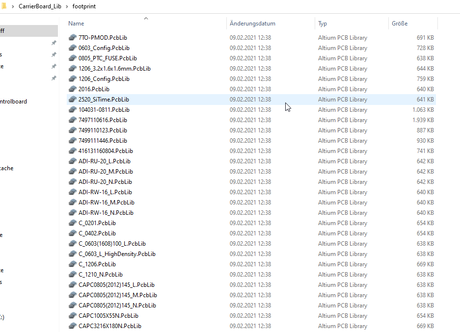
Task: Click the 7TO-PMOD.PcbLib file icon
Action: [x=73, y=38]
